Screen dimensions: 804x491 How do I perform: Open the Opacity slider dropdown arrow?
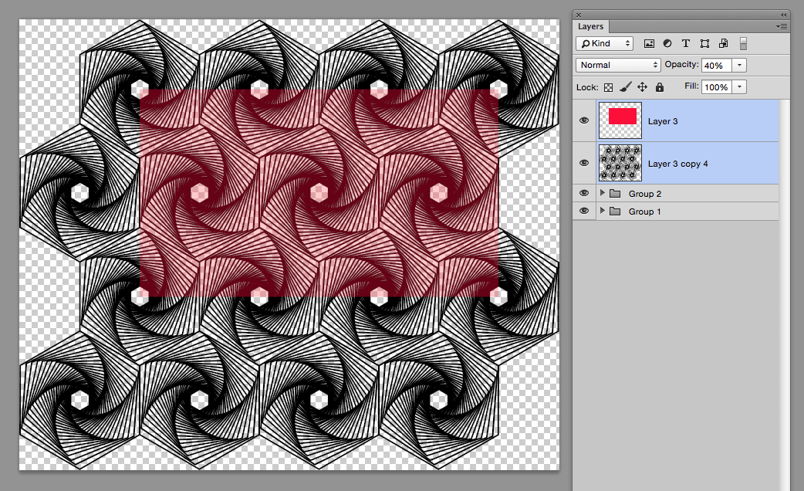pos(739,65)
